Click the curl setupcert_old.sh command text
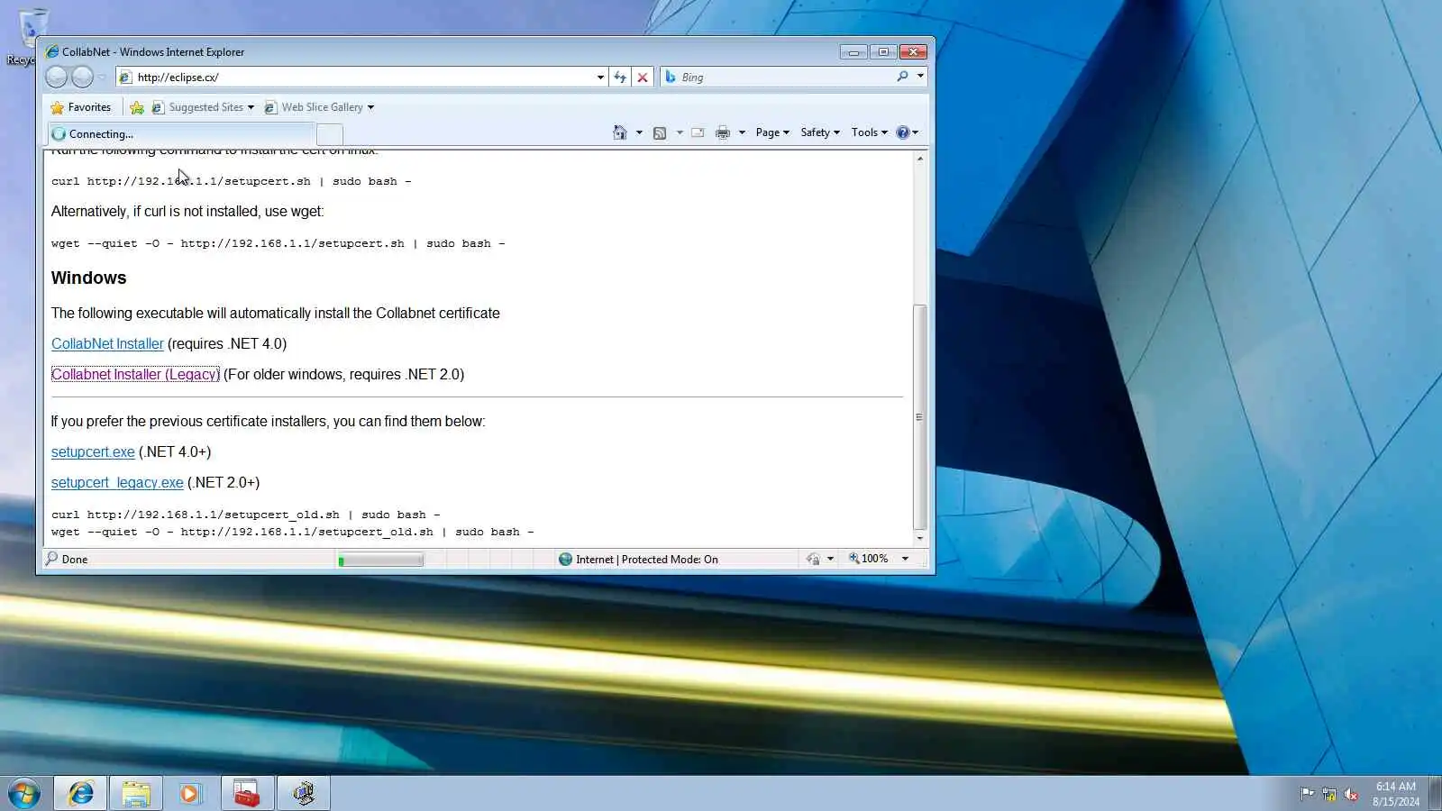Image resolution: width=1442 pixels, height=811 pixels. pyautogui.click(x=245, y=515)
